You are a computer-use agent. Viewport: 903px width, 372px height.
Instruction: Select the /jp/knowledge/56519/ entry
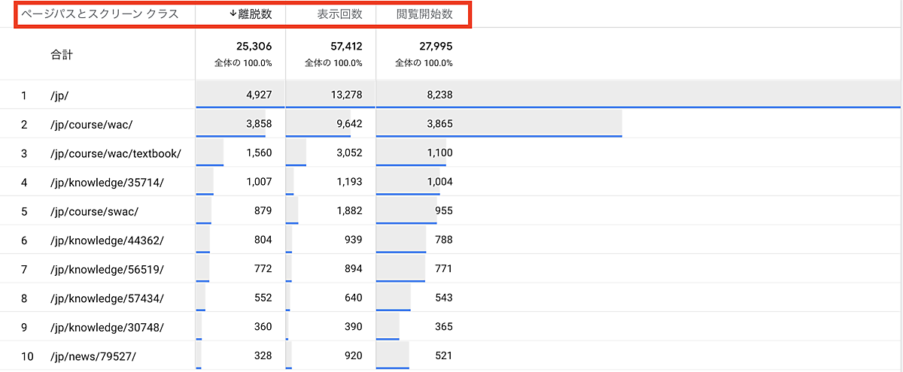pos(106,269)
